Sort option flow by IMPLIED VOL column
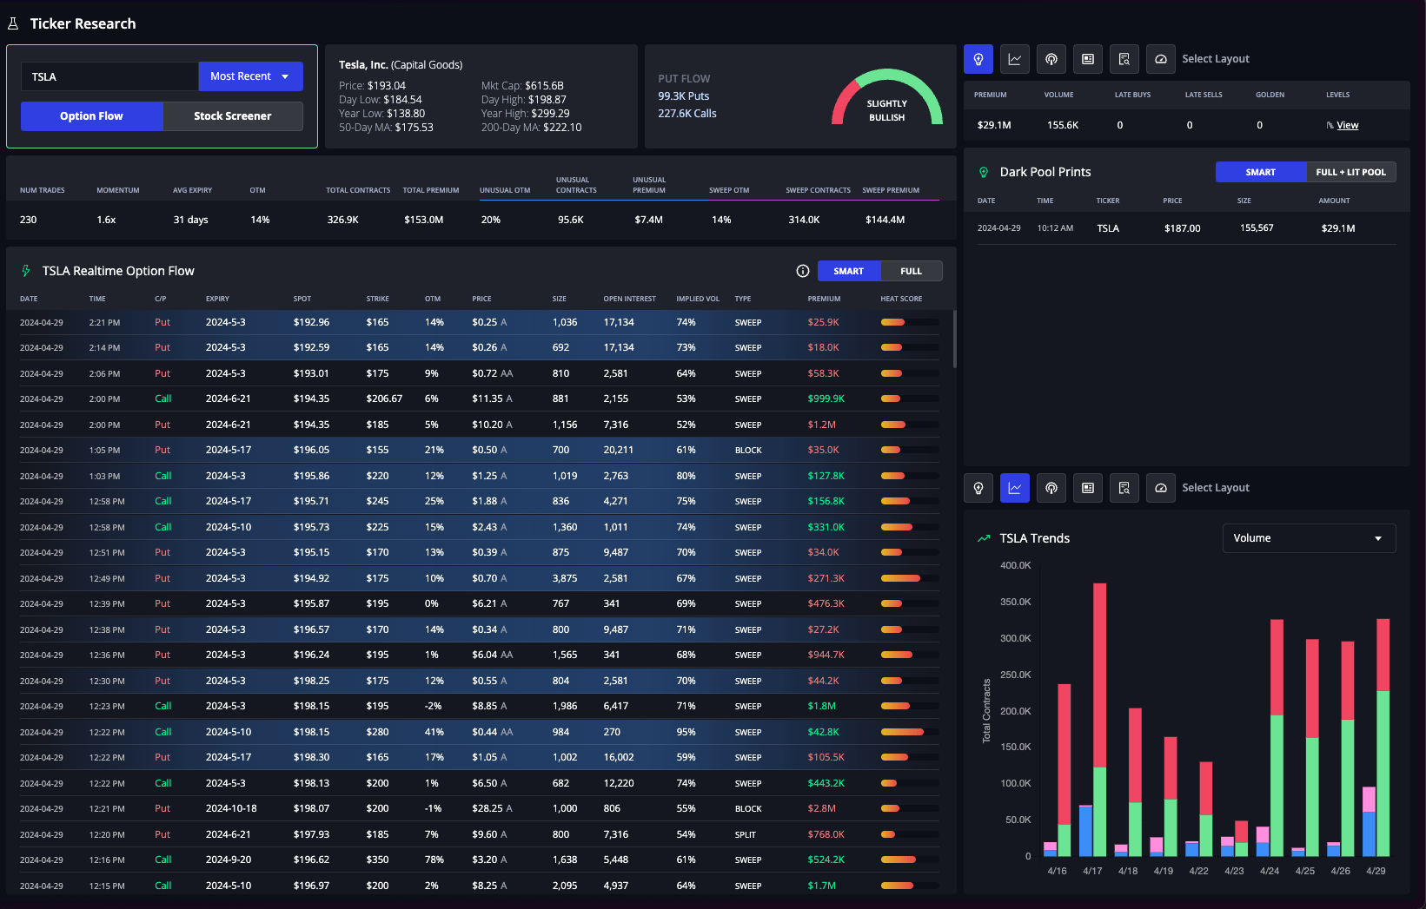Screen dimensions: 1426x909 click(x=698, y=299)
